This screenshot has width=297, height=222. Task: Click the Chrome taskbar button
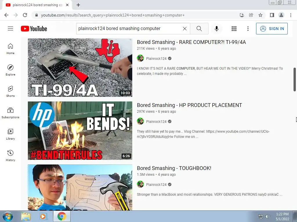click(62, 216)
